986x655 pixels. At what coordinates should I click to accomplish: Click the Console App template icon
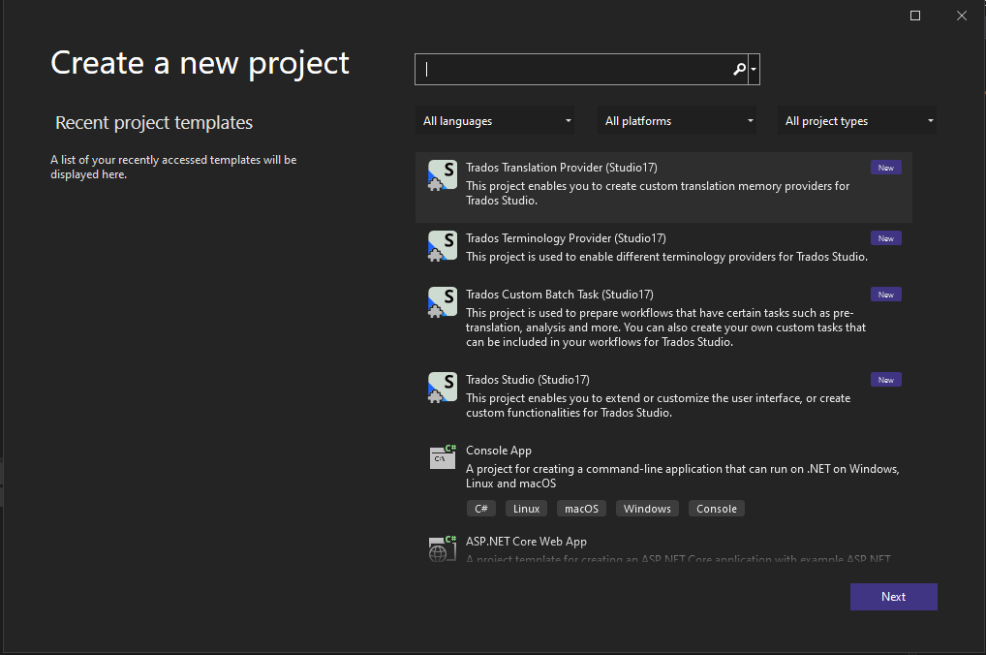[x=442, y=457]
